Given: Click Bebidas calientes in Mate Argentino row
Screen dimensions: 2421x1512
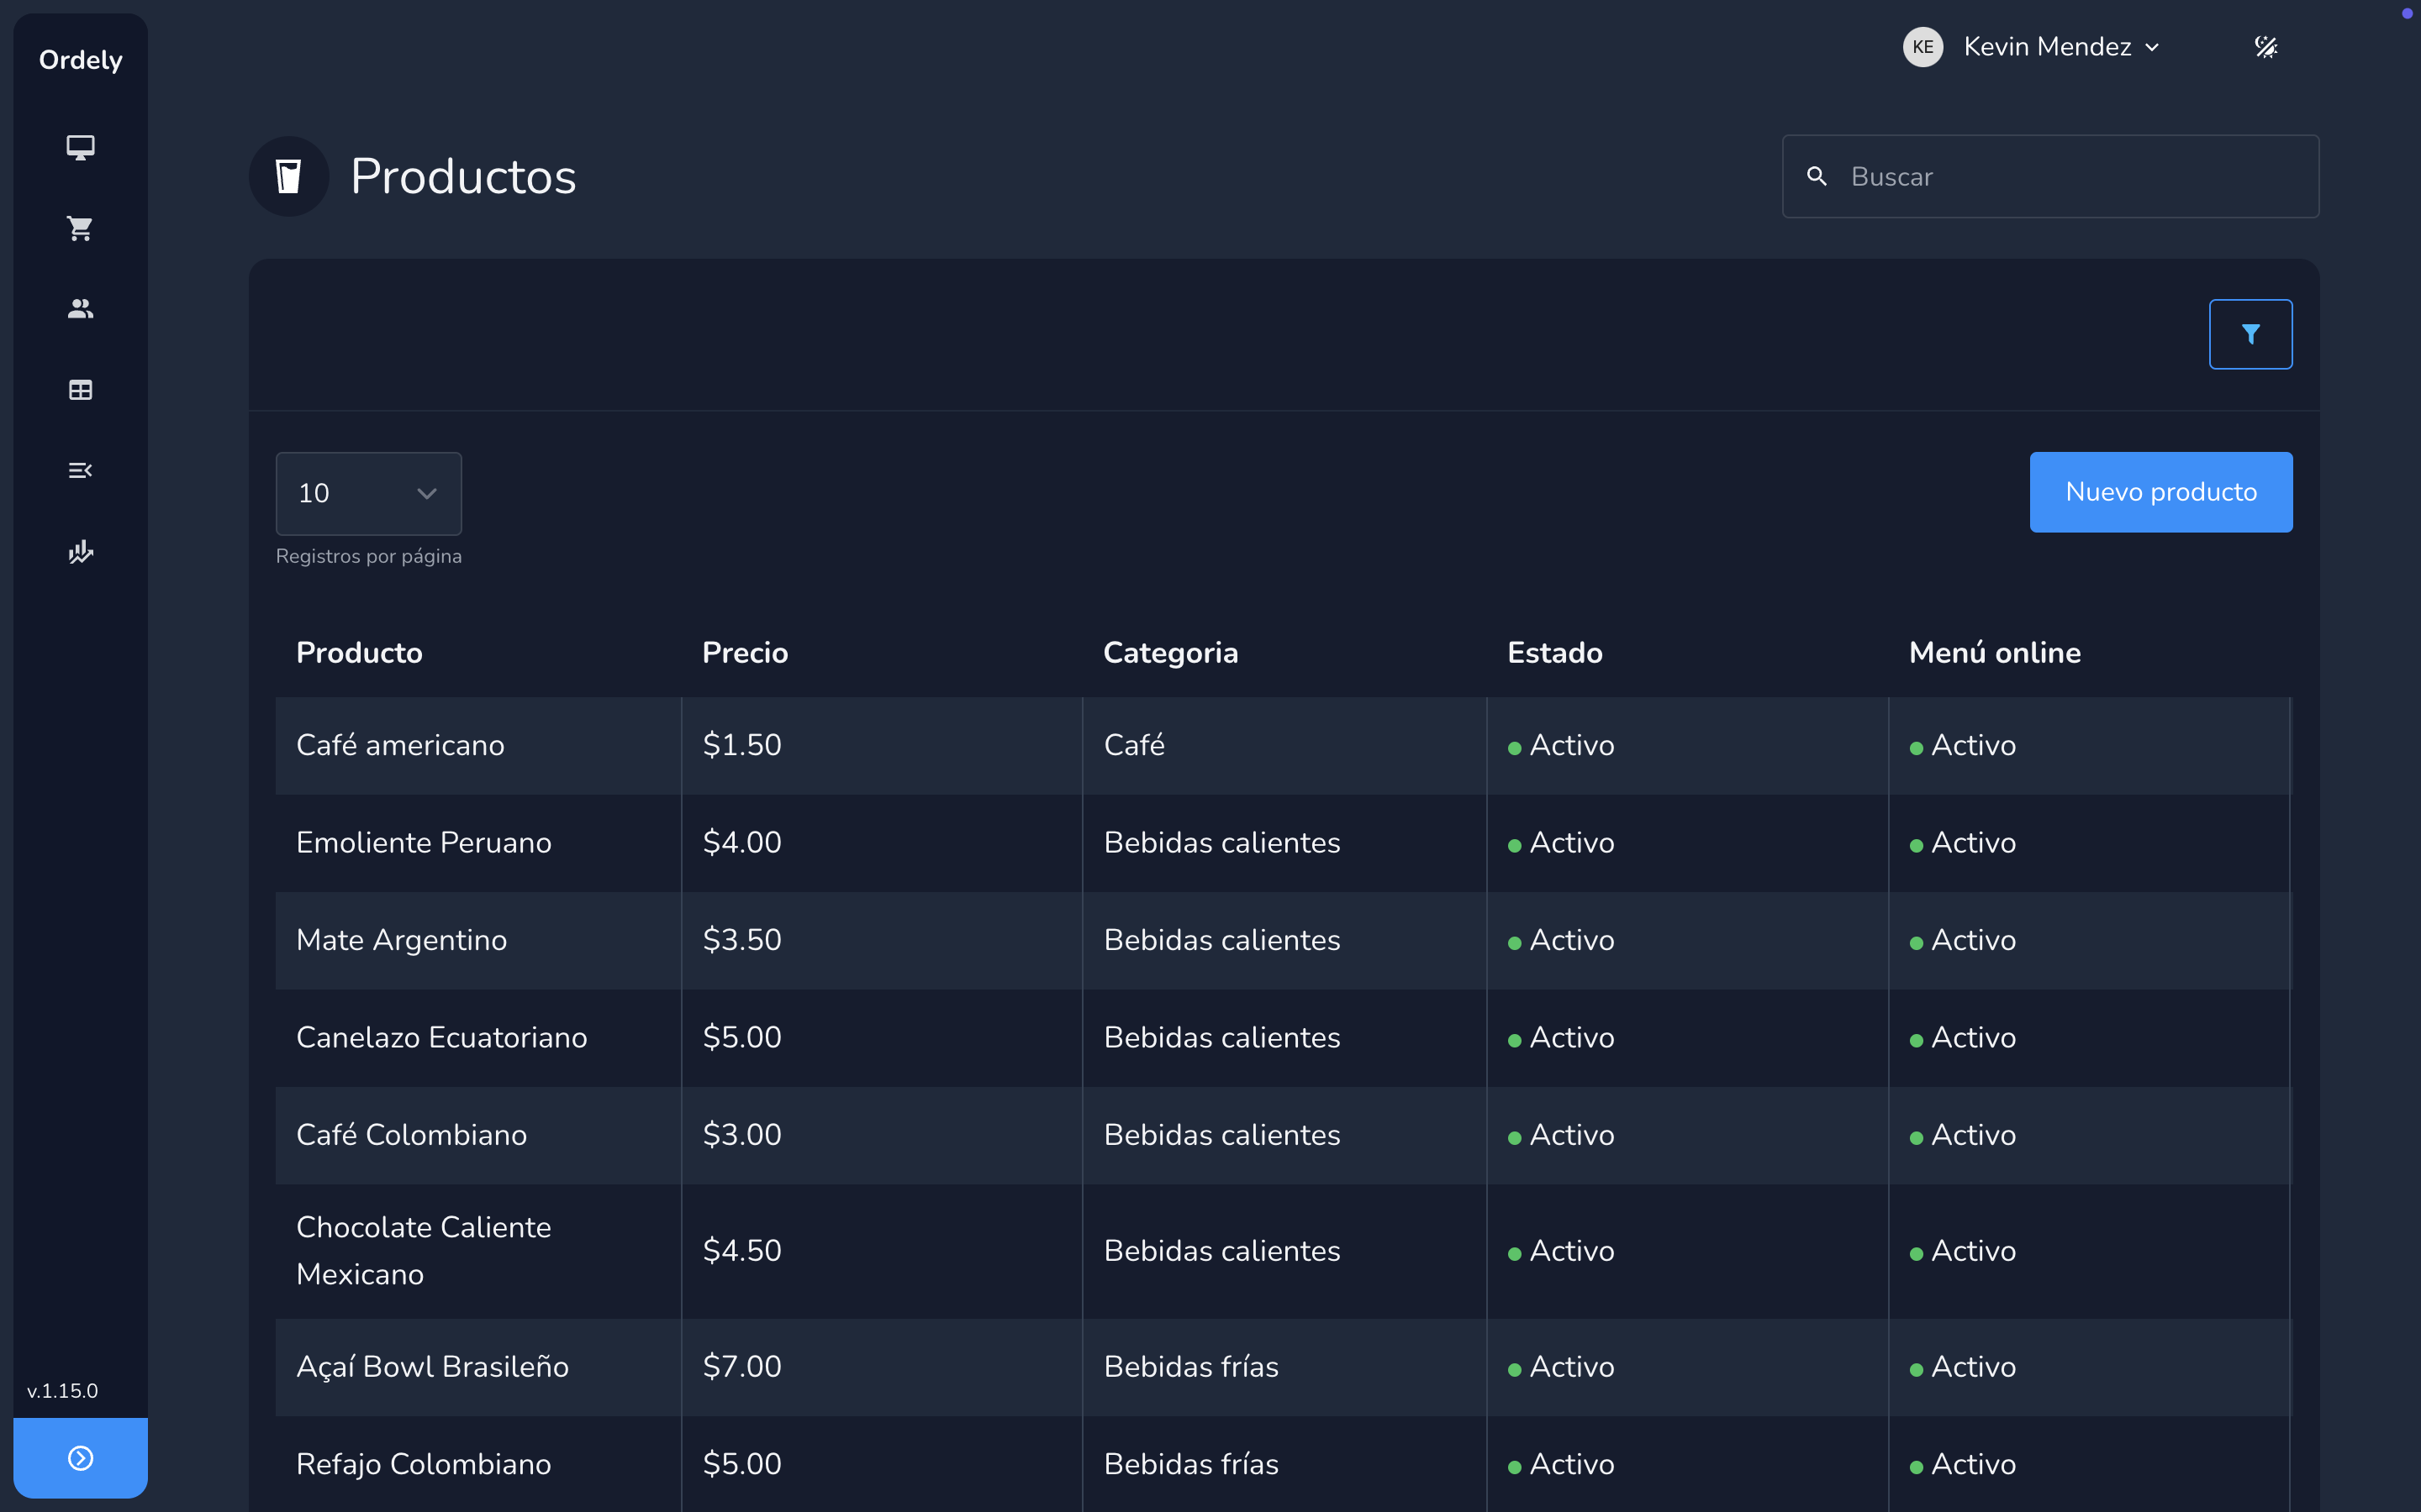Looking at the screenshot, I should pos(1221,940).
